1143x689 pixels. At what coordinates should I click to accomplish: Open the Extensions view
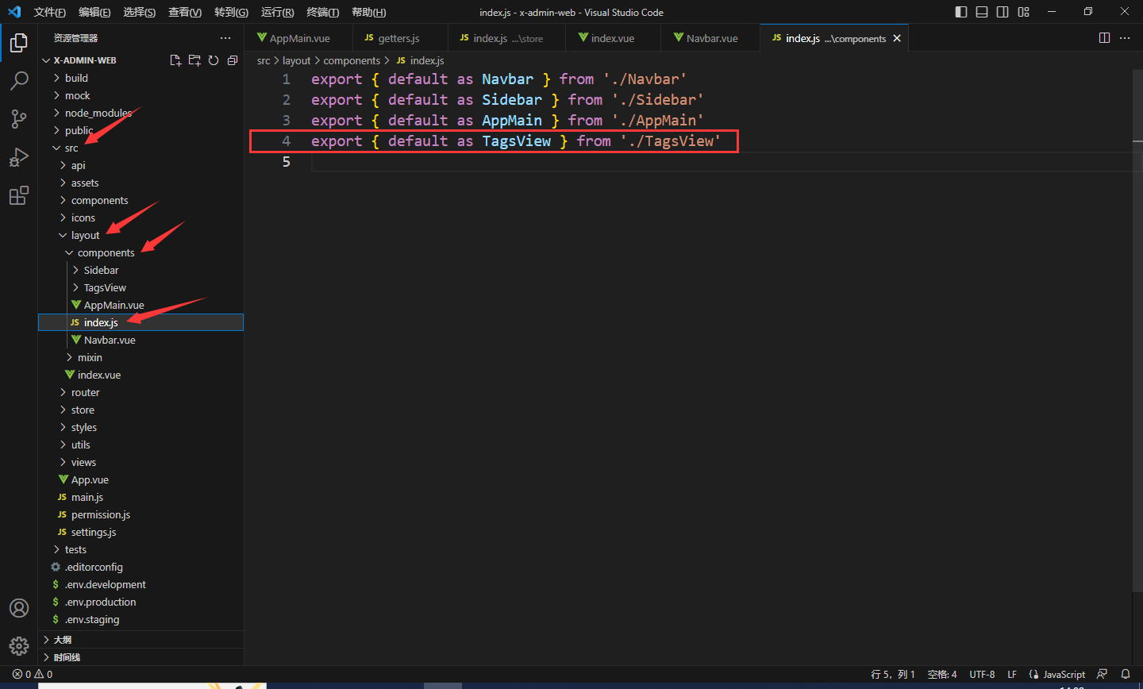[19, 195]
